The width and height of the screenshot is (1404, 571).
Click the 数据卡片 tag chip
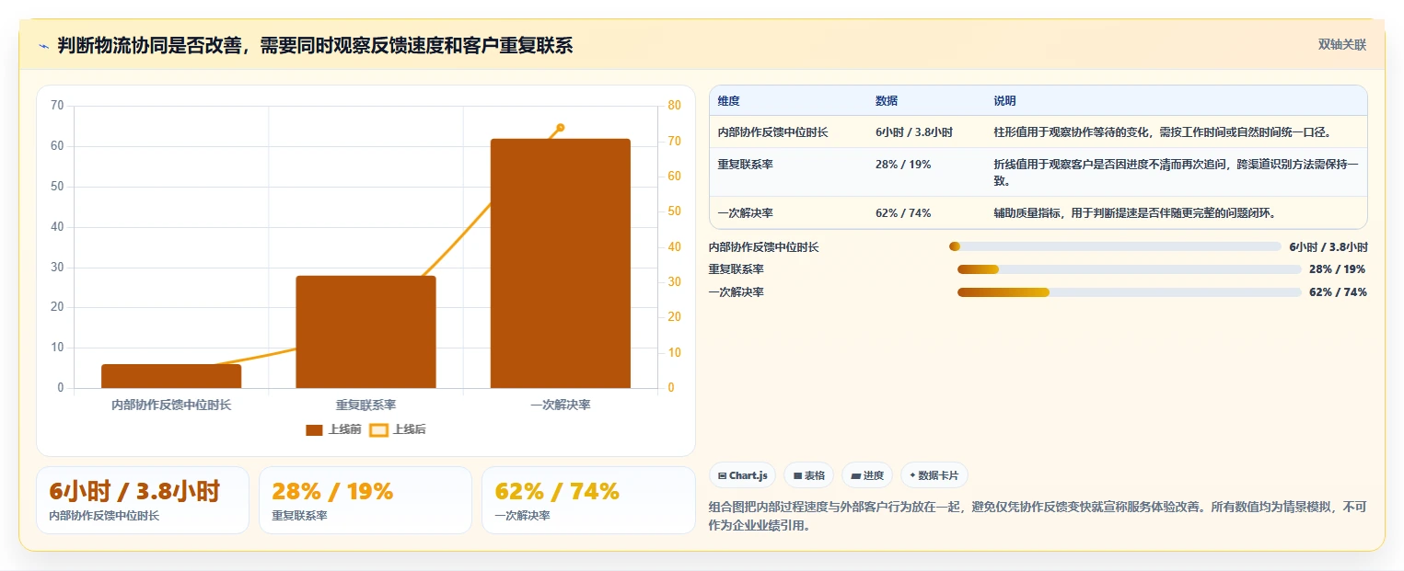(934, 475)
